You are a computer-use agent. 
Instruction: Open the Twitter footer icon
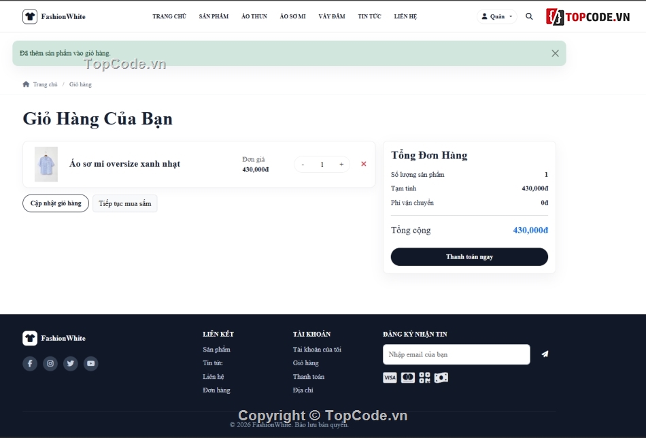[71, 363]
